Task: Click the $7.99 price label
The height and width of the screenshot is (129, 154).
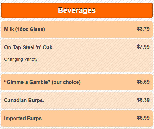Action: point(143,47)
